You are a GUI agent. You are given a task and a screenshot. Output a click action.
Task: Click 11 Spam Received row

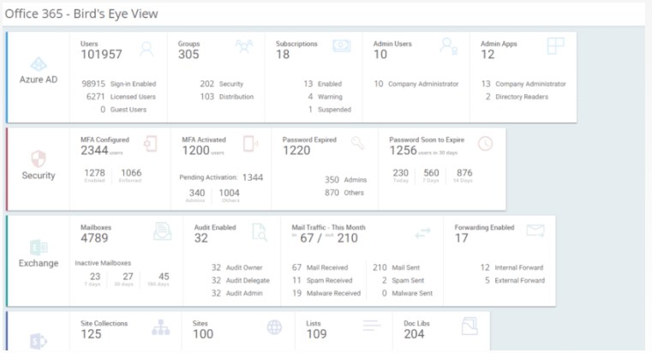(x=322, y=280)
